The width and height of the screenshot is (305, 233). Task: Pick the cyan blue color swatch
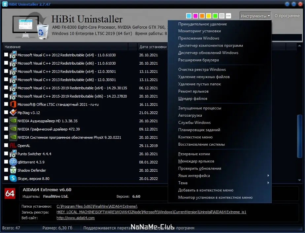click(189, 16)
